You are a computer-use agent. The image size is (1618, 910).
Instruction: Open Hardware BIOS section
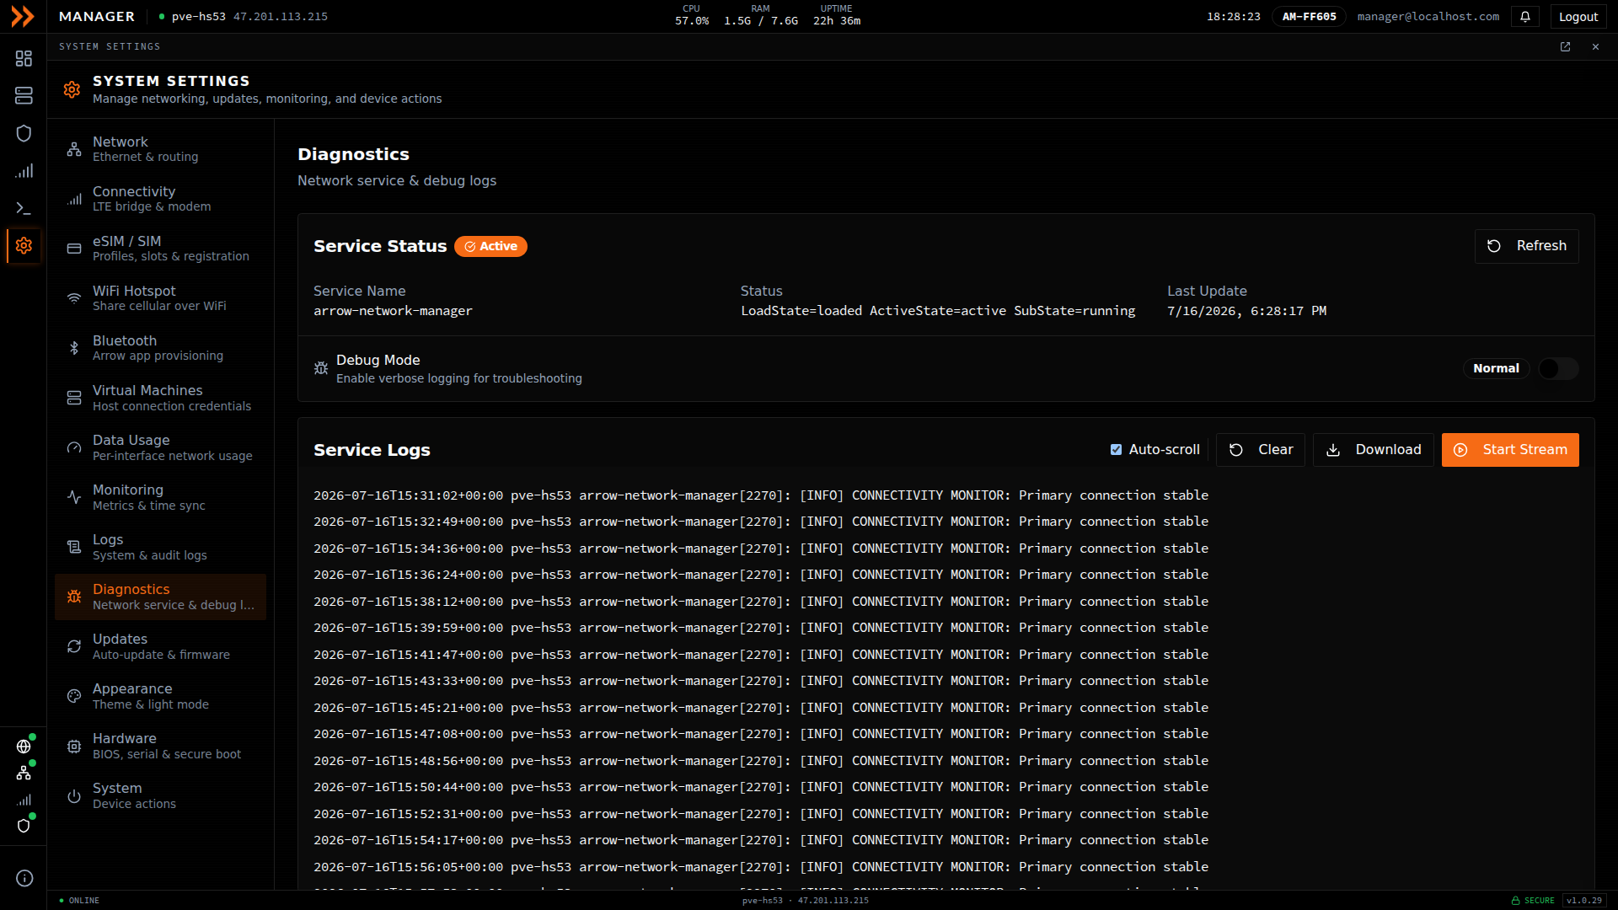coord(160,746)
